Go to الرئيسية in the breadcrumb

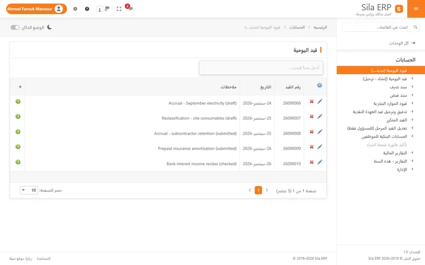tap(320, 27)
